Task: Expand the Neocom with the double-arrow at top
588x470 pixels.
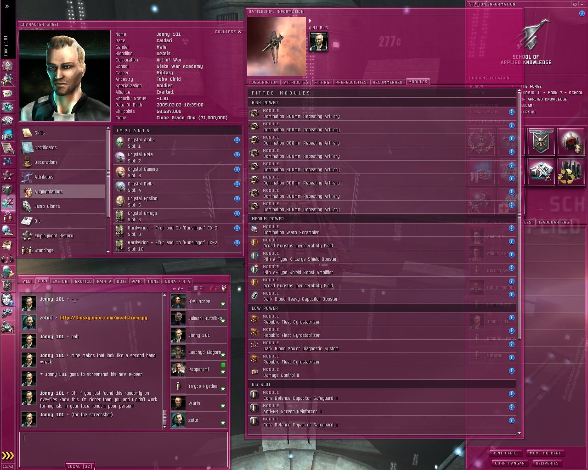Action: click(x=7, y=6)
